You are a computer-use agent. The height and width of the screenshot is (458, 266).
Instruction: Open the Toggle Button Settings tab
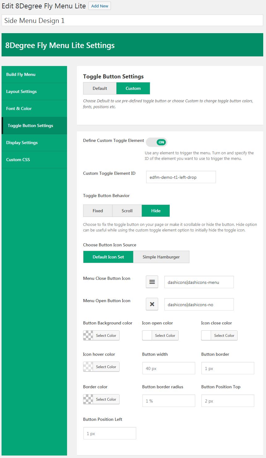coord(34,126)
